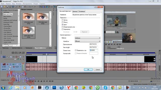This screenshot has width=161, height=90.
Task: Adjust the video track level slider
Action: click(x=15, y=59)
